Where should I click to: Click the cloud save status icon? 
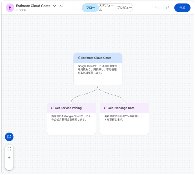61,6
